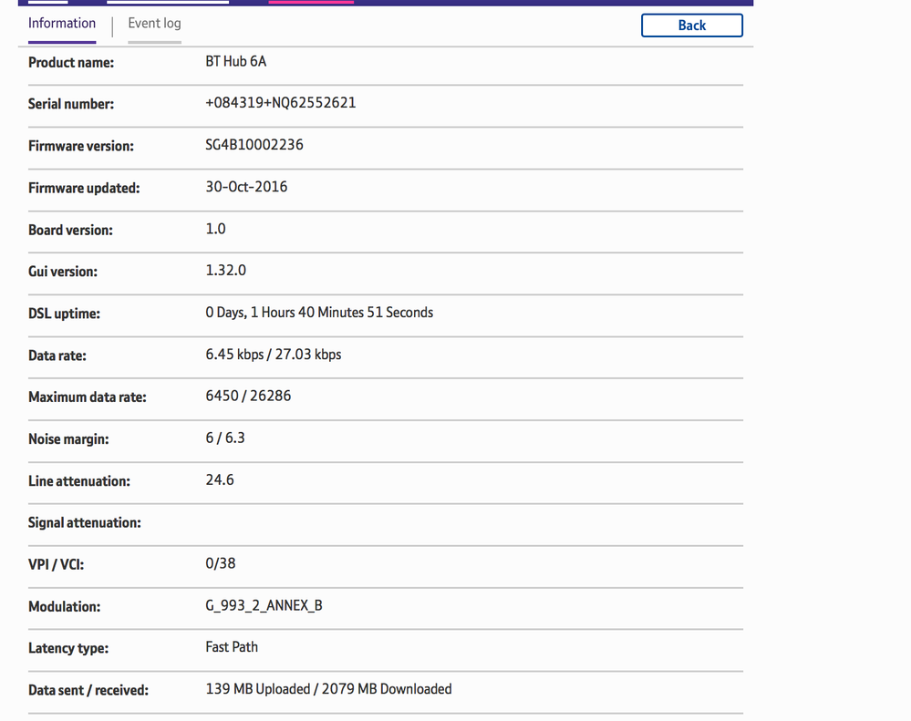The width and height of the screenshot is (911, 721).
Task: Click the 'Modulation:' label
Action: click(x=64, y=607)
